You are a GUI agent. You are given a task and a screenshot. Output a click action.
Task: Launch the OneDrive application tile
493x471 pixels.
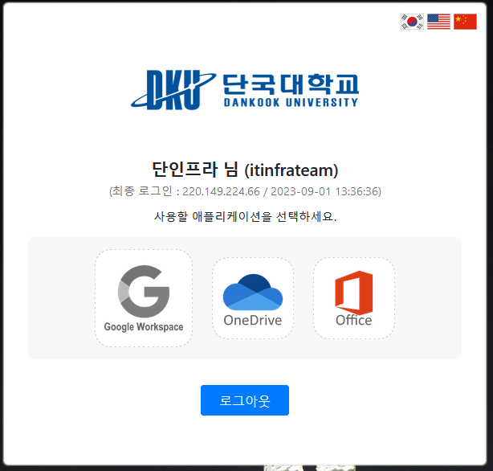[x=253, y=298]
